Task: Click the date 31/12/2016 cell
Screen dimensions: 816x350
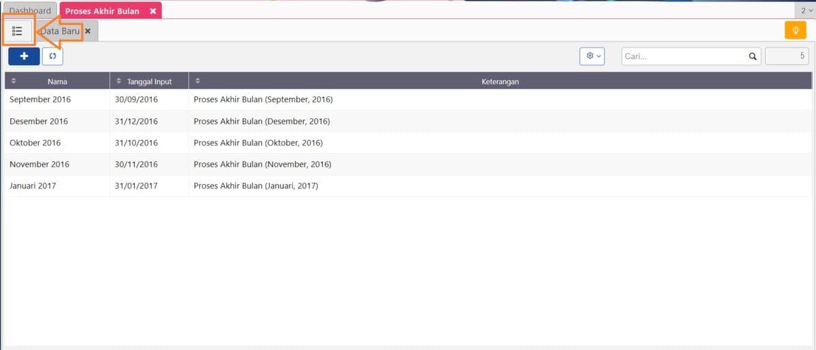Action: (136, 121)
